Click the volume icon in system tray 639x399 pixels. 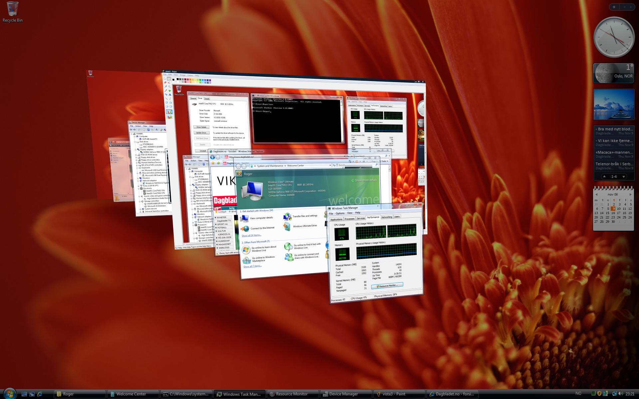(620, 394)
